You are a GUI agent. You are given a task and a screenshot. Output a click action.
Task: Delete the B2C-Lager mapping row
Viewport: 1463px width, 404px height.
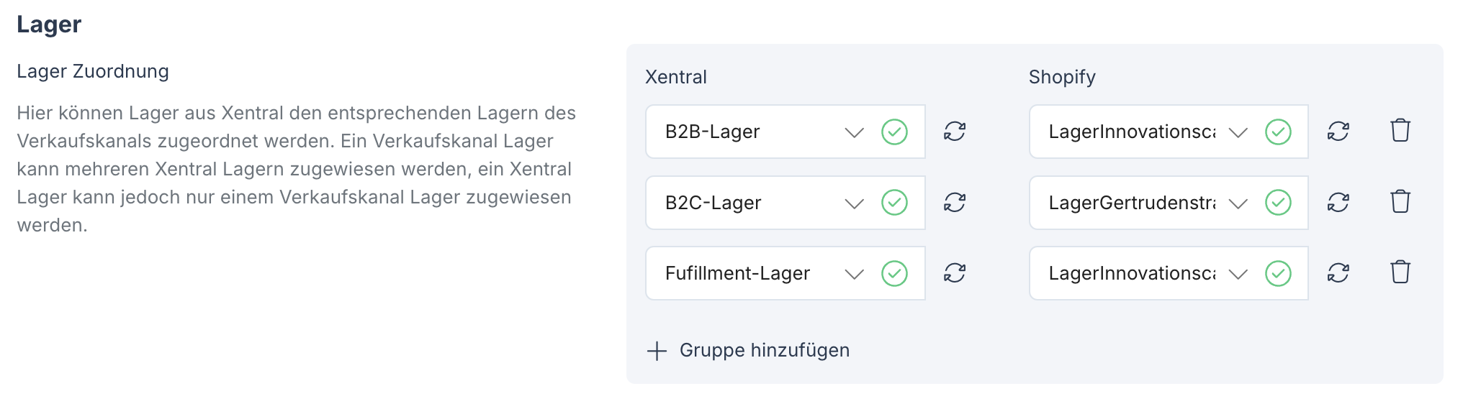[1400, 202]
